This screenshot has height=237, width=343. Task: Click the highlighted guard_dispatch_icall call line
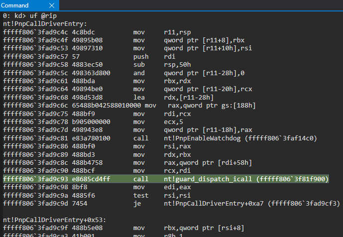(x=164, y=179)
